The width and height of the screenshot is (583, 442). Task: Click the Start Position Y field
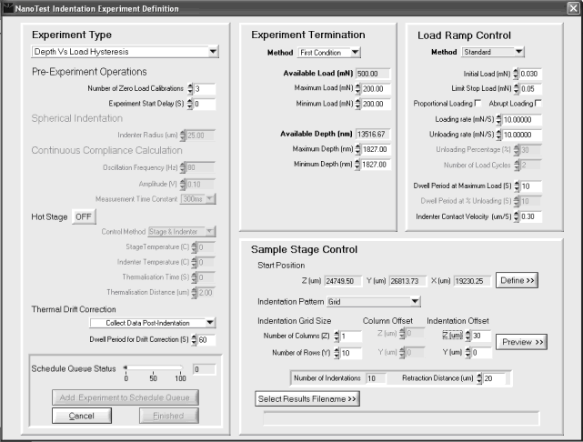coord(407,281)
